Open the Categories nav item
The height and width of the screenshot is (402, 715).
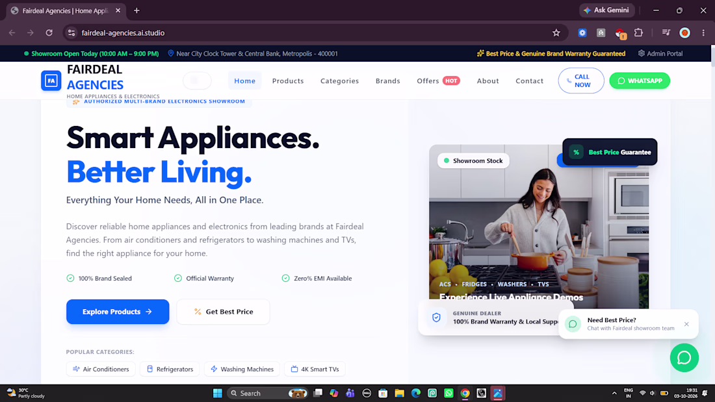[x=340, y=81]
